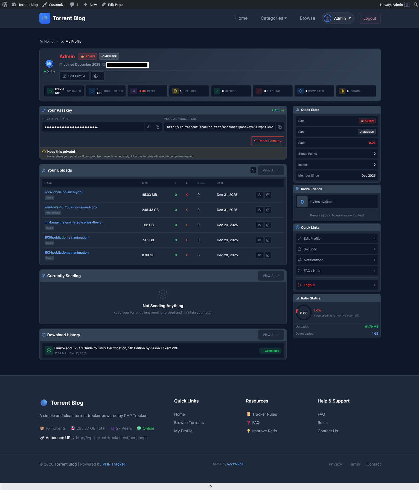Edit the 1934publicdomainanimation upload
The height and width of the screenshot is (490, 419).
pos(268,255)
